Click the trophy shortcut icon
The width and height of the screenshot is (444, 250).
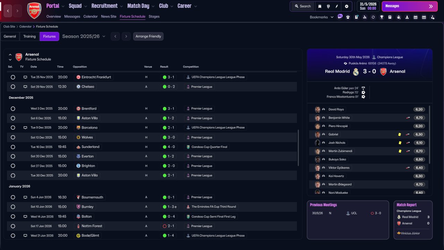[x=382, y=17]
